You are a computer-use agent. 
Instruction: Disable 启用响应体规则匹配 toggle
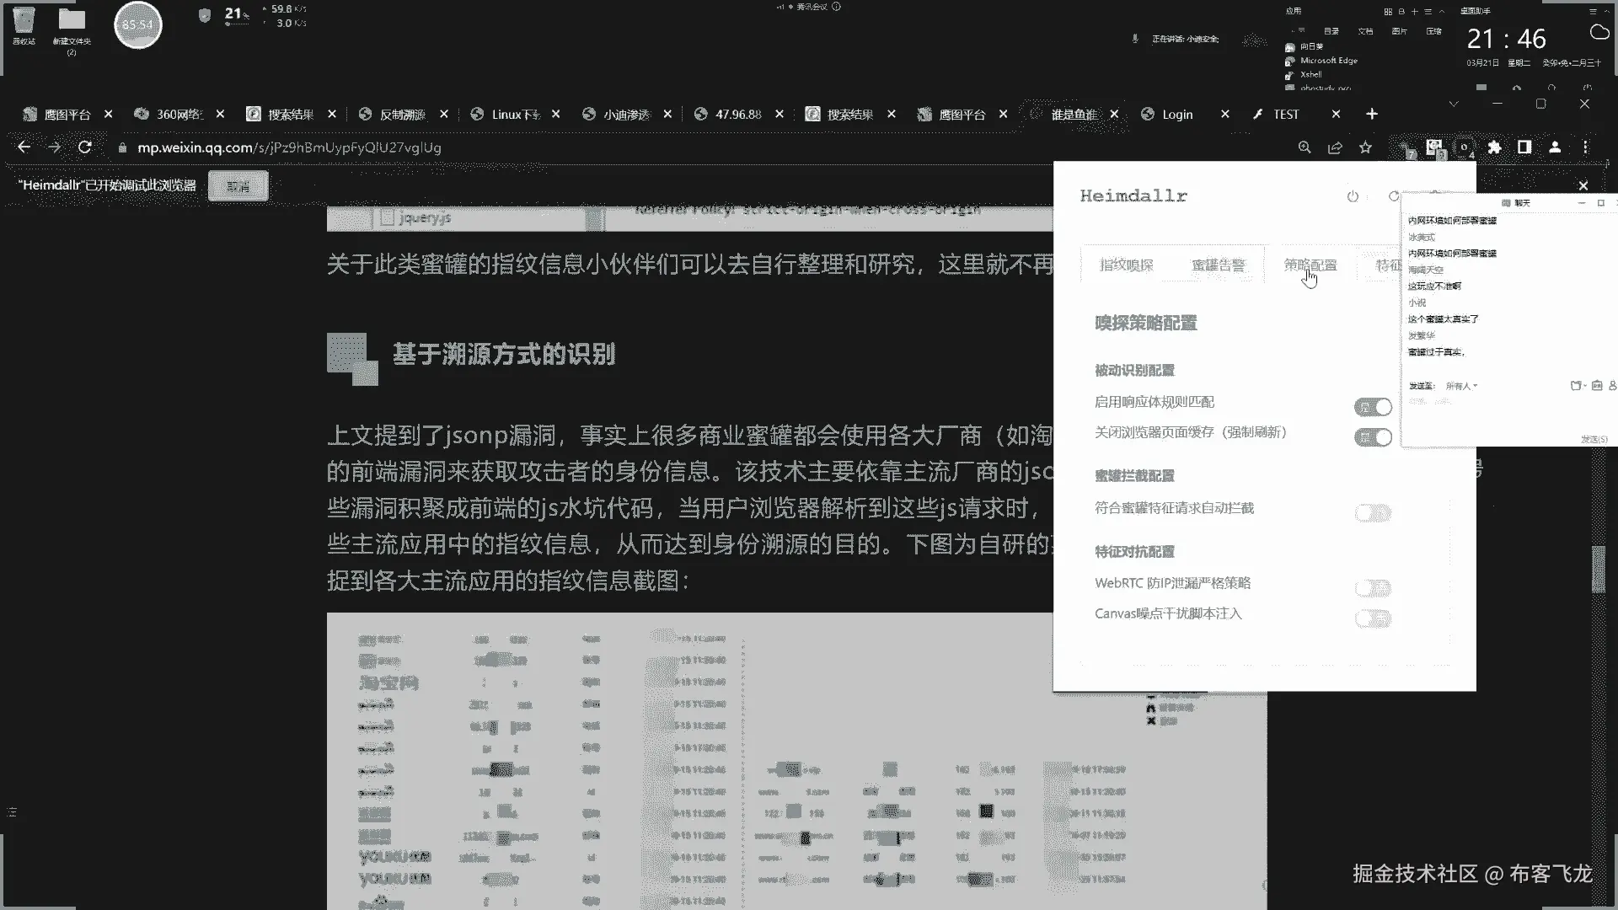[x=1373, y=407]
